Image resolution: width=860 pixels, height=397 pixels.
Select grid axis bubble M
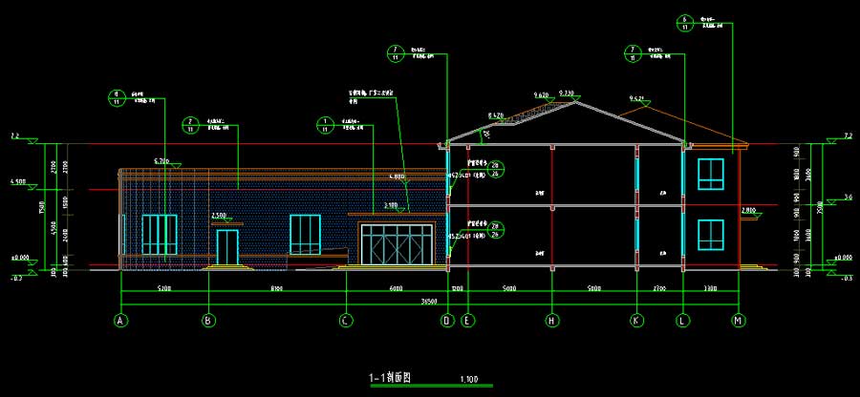tap(738, 321)
